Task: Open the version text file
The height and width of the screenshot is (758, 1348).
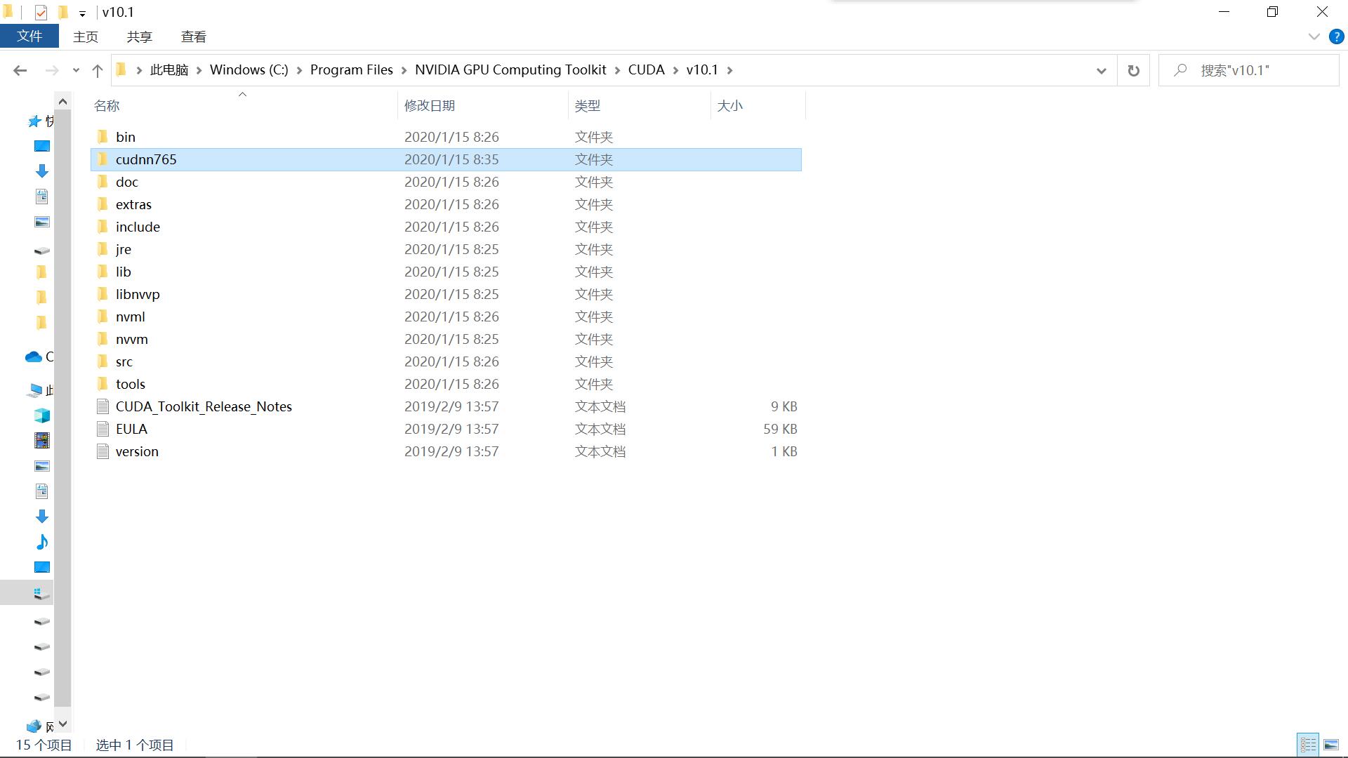Action: click(x=137, y=451)
